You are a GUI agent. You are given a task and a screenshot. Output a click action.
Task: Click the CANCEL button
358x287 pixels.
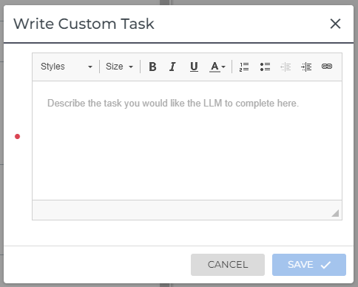tap(228, 265)
